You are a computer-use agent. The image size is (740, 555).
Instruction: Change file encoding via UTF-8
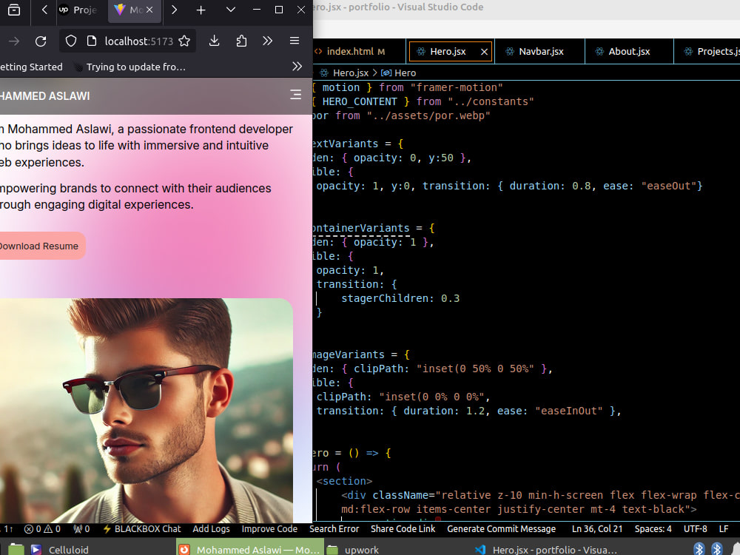(x=695, y=529)
